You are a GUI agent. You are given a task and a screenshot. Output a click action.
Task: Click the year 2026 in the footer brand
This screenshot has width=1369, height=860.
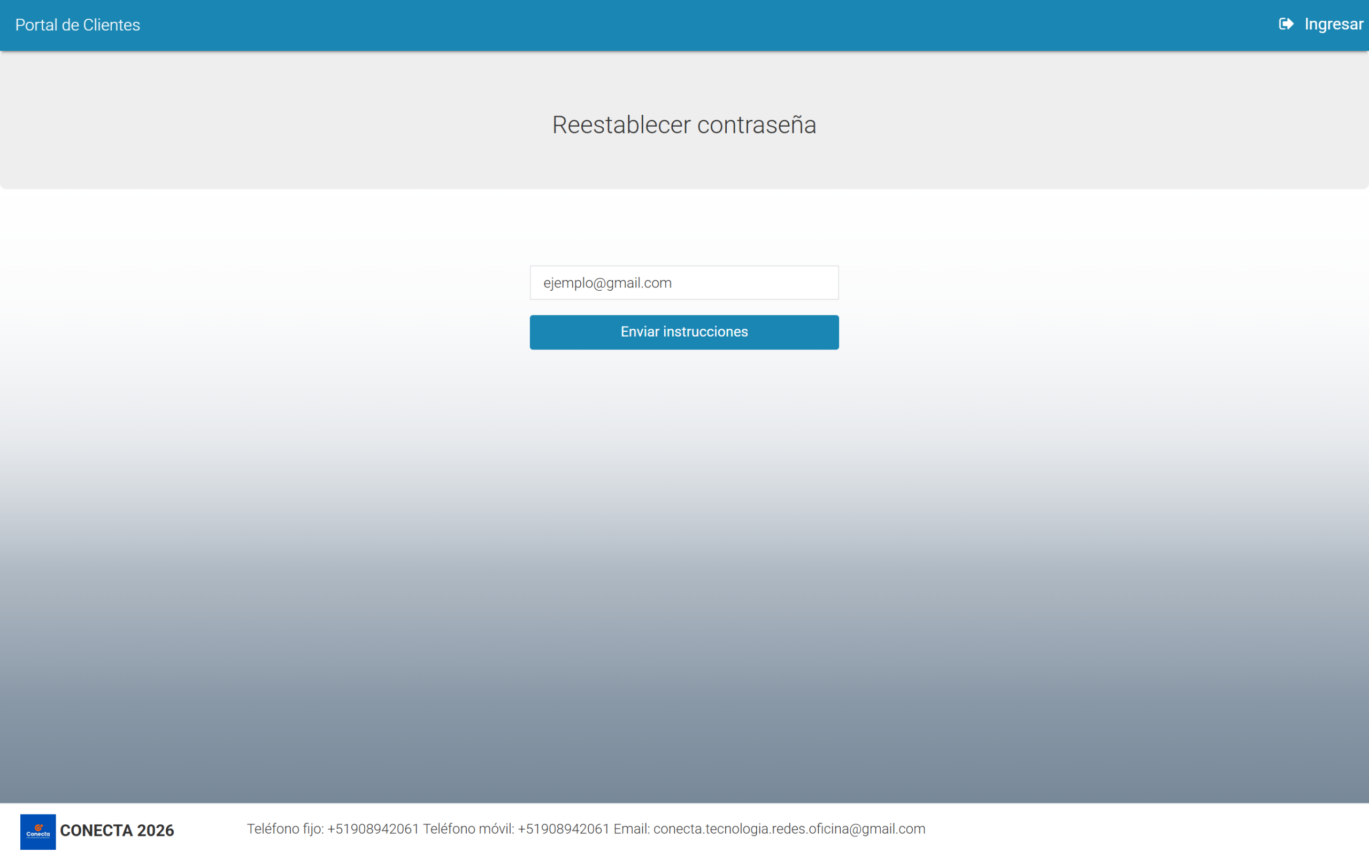pos(155,831)
